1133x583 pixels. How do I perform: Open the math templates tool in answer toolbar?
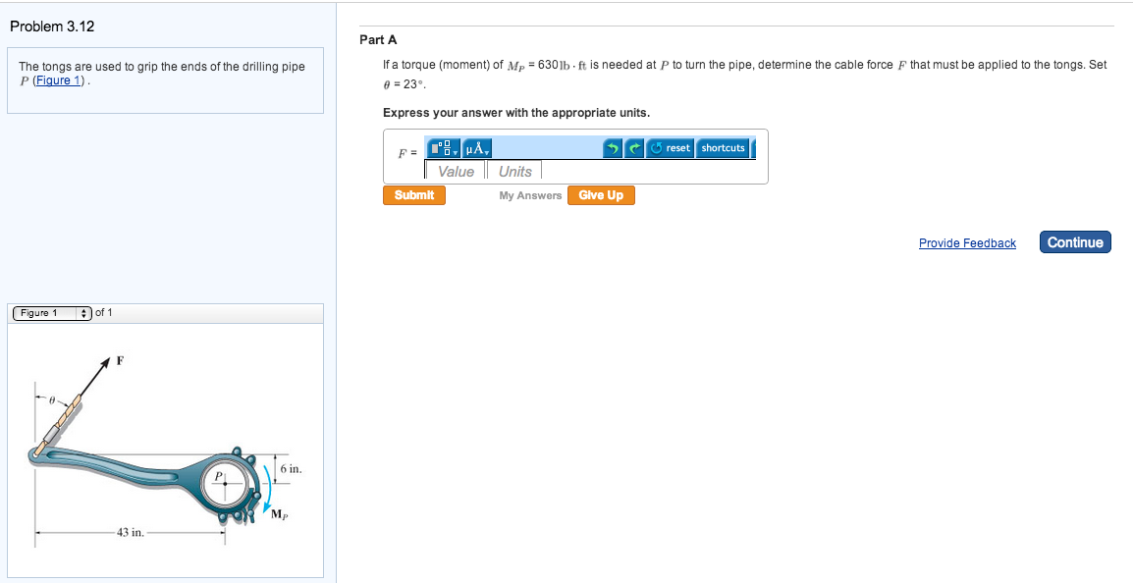point(445,148)
